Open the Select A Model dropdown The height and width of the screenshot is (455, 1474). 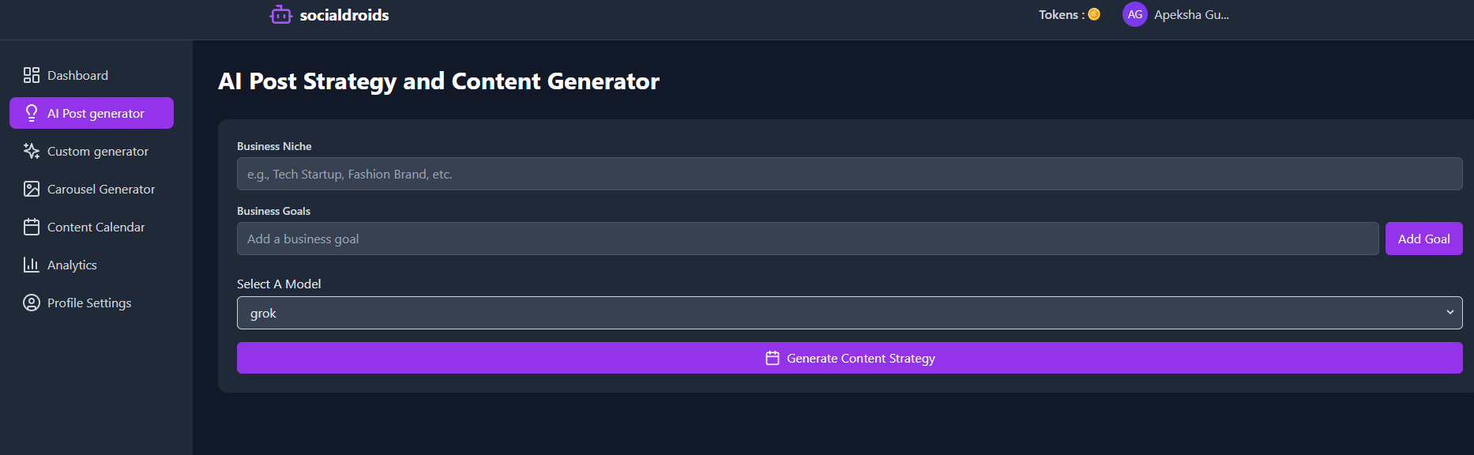pyautogui.click(x=849, y=313)
